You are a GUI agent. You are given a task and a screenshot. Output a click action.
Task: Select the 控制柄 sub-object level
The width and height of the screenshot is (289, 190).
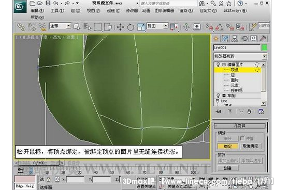[237, 90]
